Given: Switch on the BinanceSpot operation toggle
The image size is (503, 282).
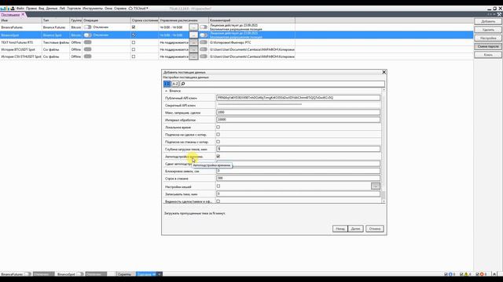Looking at the screenshot, I should coord(87,34).
